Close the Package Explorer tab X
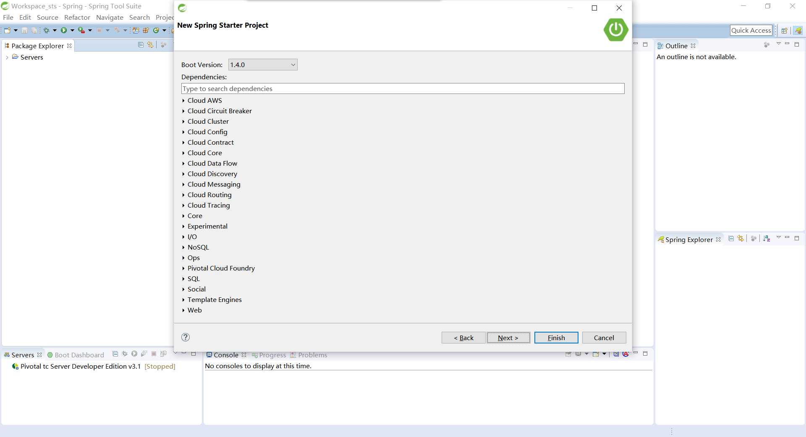This screenshot has width=806, height=437. pyautogui.click(x=69, y=46)
